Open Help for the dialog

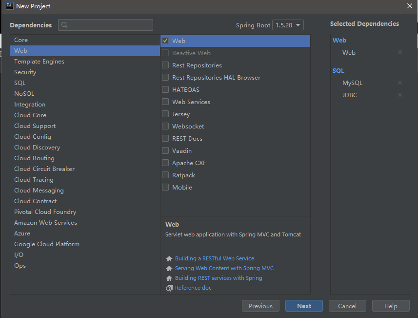pyautogui.click(x=391, y=306)
